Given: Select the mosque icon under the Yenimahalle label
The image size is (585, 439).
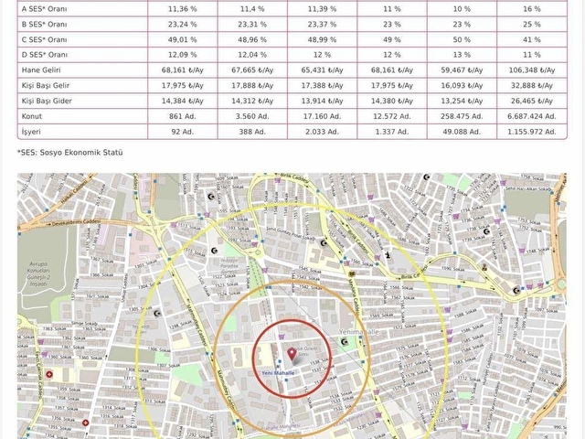Looking at the screenshot, I should [x=345, y=341].
